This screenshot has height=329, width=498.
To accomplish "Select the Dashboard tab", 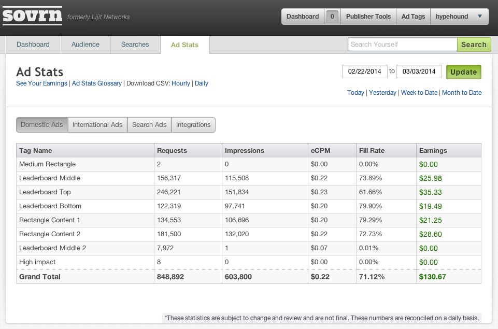I will (x=33, y=45).
